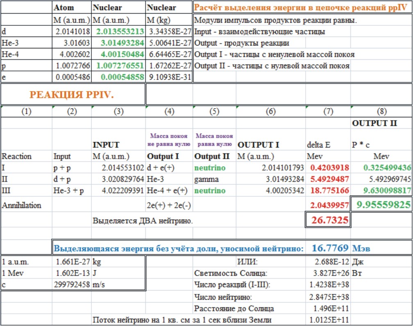Click row label 'He-4' in mass table
The image size is (413, 326).
click(26, 54)
